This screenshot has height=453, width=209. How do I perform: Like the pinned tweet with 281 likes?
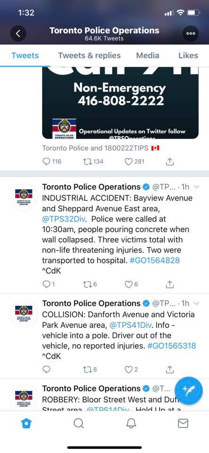[x=135, y=161]
